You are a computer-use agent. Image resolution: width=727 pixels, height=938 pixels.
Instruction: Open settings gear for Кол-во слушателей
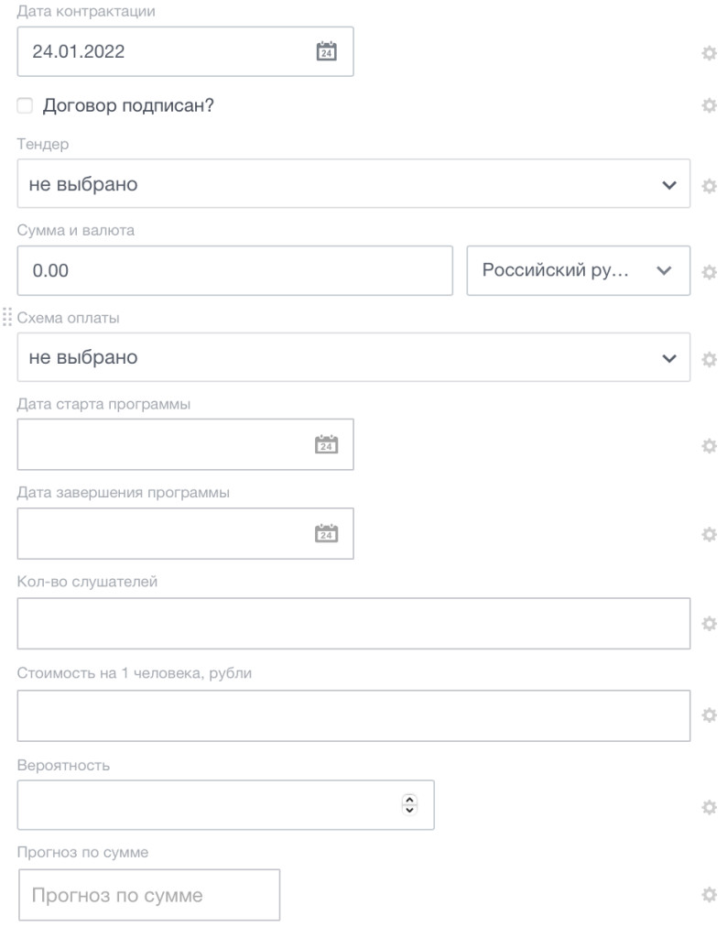pos(708,623)
